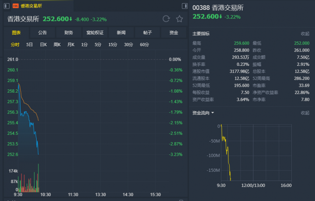Switch chart to 周K
This screenshot has width=315, height=201.
tap(57, 45)
